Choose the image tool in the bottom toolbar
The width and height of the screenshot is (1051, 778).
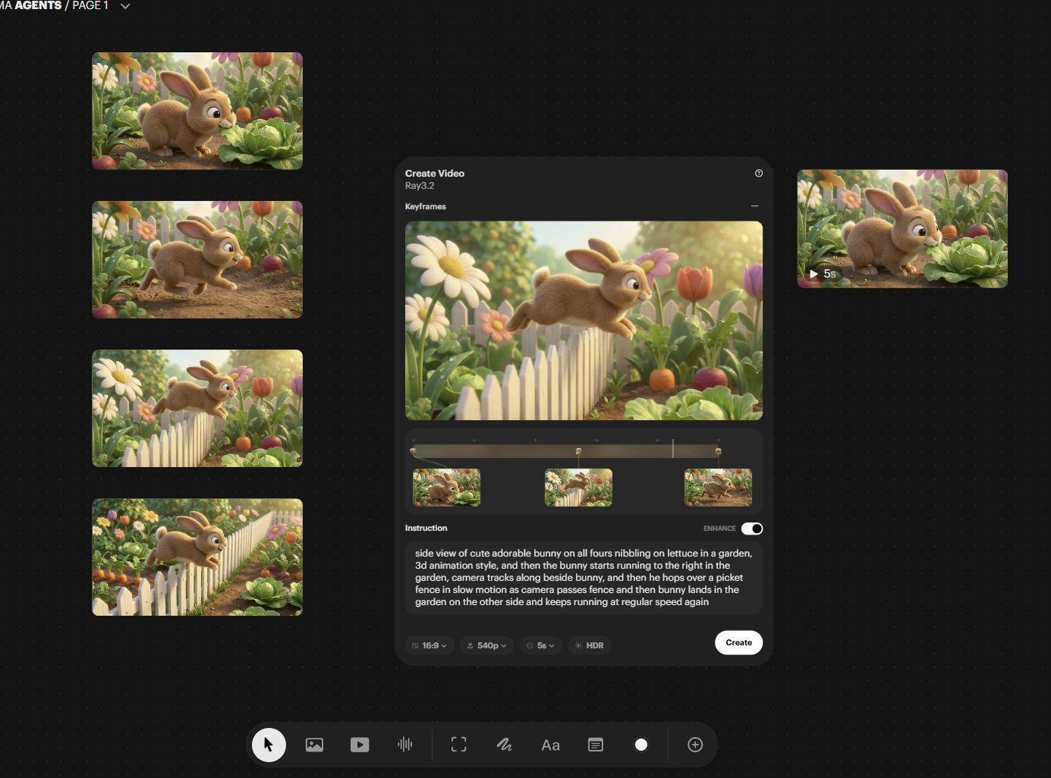coord(314,745)
